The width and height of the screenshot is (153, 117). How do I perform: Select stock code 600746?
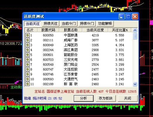tap(48, 74)
